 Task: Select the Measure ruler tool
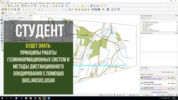(98, 6)
